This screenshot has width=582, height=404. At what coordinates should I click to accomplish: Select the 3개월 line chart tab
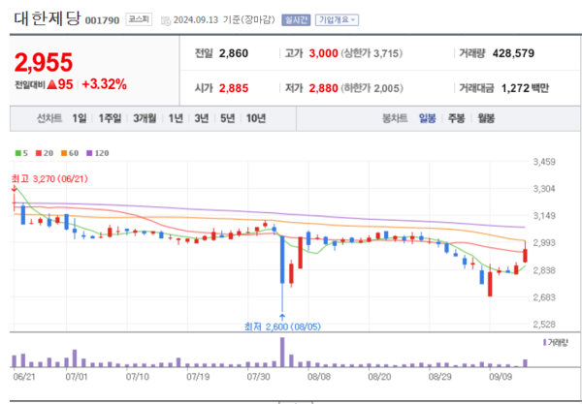click(145, 118)
